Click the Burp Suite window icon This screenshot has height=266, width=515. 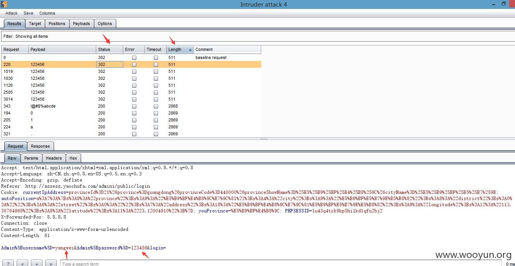pos(3,4)
